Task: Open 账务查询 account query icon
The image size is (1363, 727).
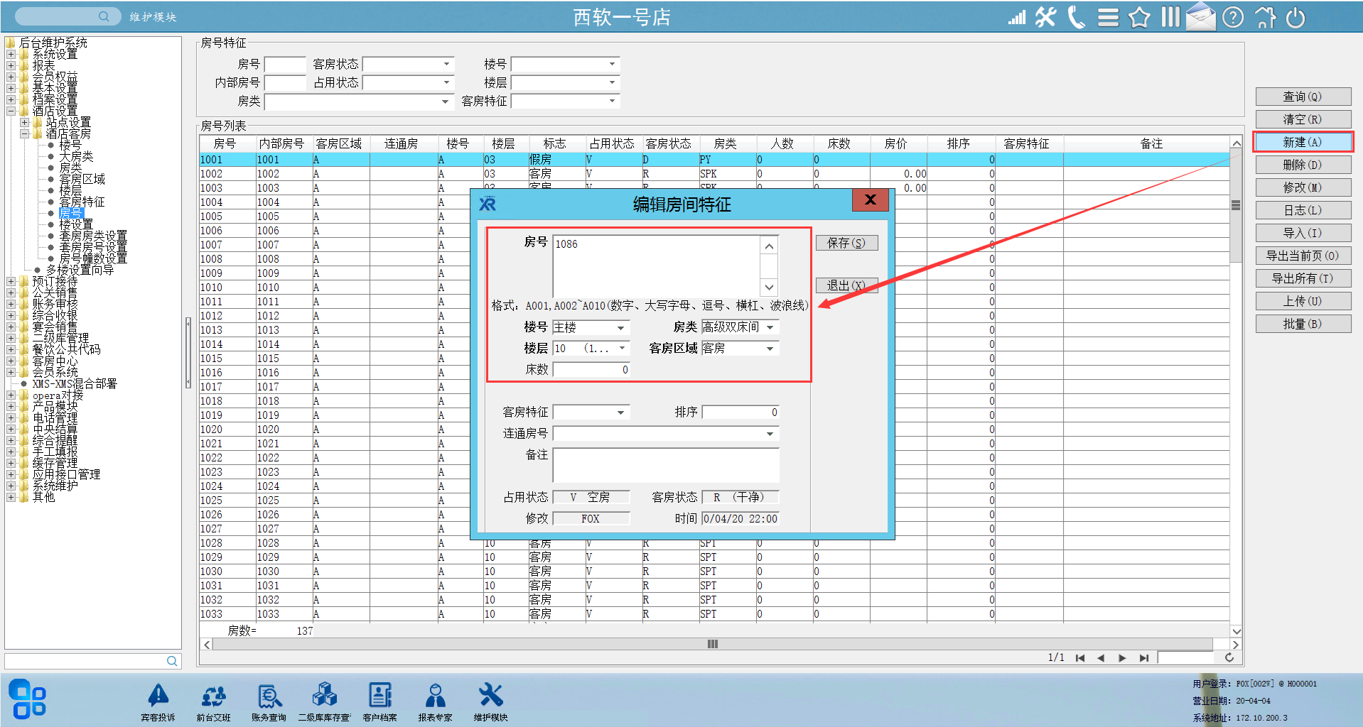Action: point(269,702)
